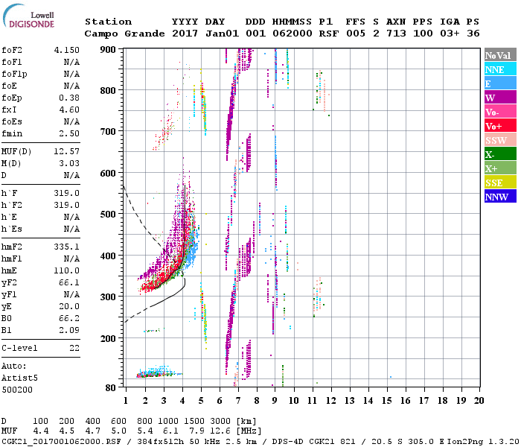Click the Lowell Digisonde logo

[x=28, y=16]
